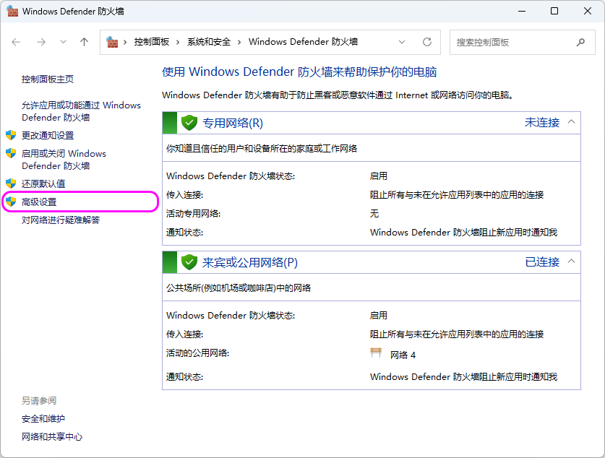
Task: Click the 活动专用网络 value 无
Action: coord(374,214)
